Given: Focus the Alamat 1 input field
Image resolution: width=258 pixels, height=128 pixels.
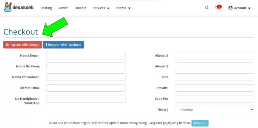Looking at the screenshot, I should pos(215,56).
